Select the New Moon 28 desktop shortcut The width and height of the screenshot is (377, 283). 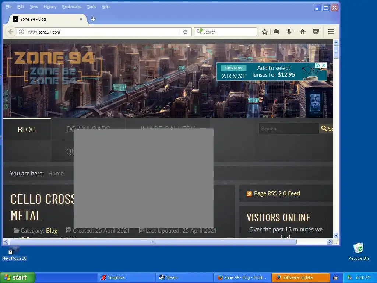point(14,254)
